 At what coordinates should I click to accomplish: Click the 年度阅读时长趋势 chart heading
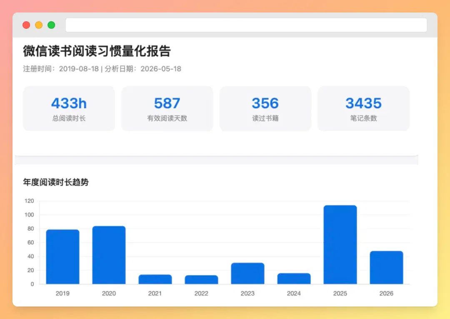pos(56,182)
